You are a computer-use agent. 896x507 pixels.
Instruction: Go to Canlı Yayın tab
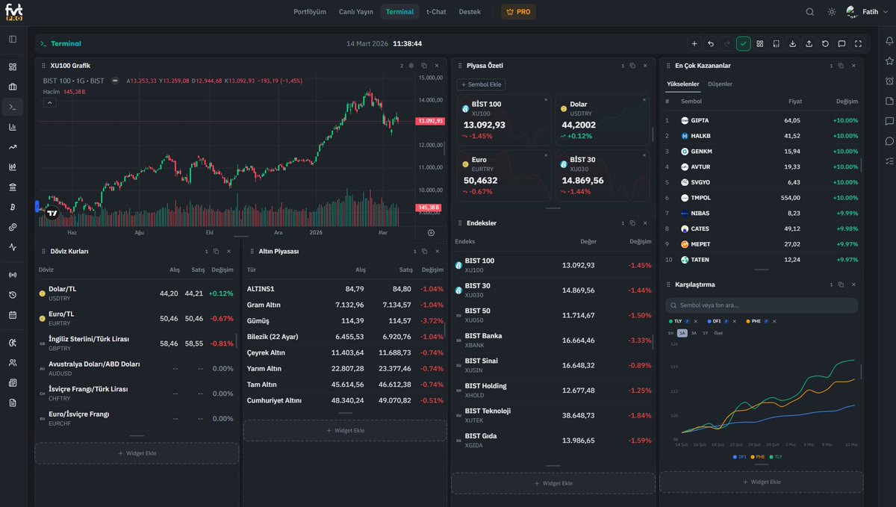356,12
